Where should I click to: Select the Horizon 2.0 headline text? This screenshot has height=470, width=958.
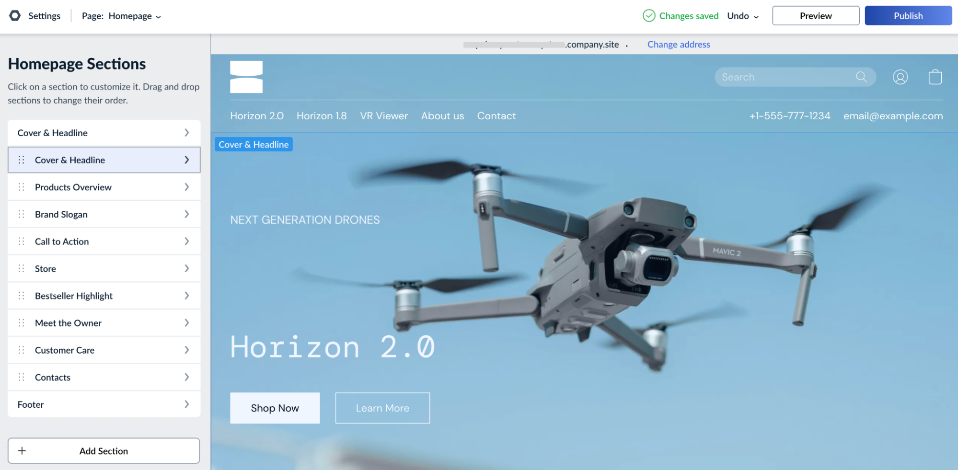point(333,347)
